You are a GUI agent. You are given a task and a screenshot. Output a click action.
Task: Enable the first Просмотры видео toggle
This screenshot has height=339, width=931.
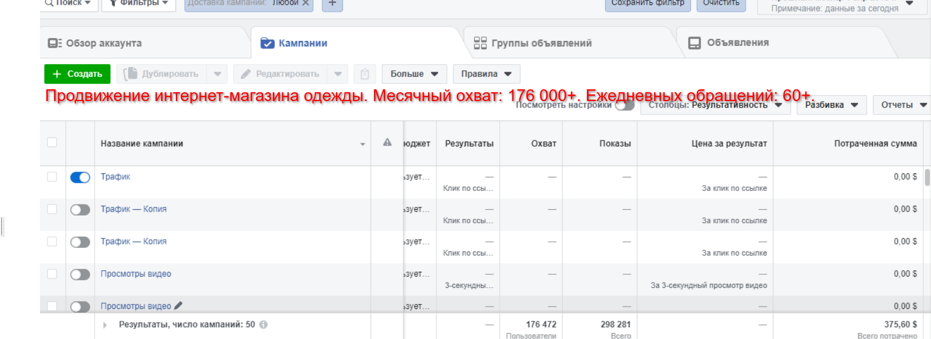80,274
